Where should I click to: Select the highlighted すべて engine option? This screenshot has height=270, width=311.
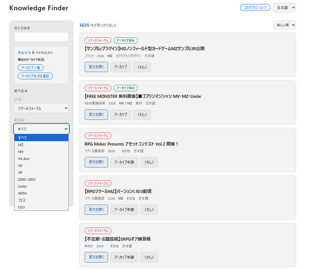click(41, 137)
